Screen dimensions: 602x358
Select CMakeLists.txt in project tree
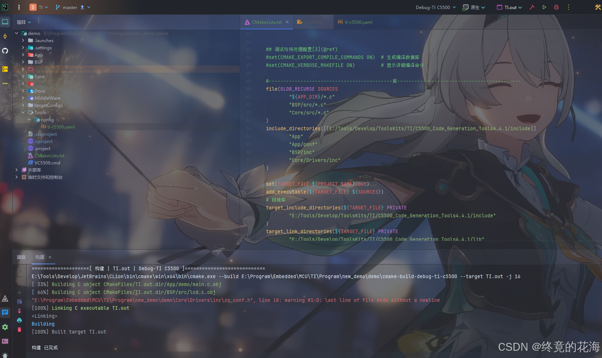pyautogui.click(x=46, y=155)
